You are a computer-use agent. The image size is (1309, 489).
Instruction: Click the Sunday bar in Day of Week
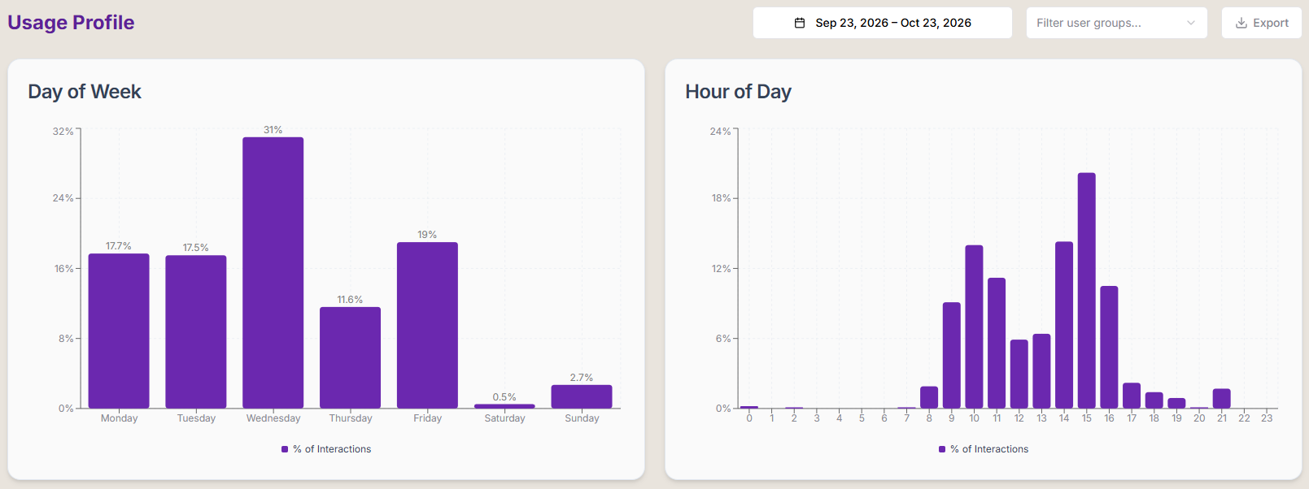[x=582, y=396]
